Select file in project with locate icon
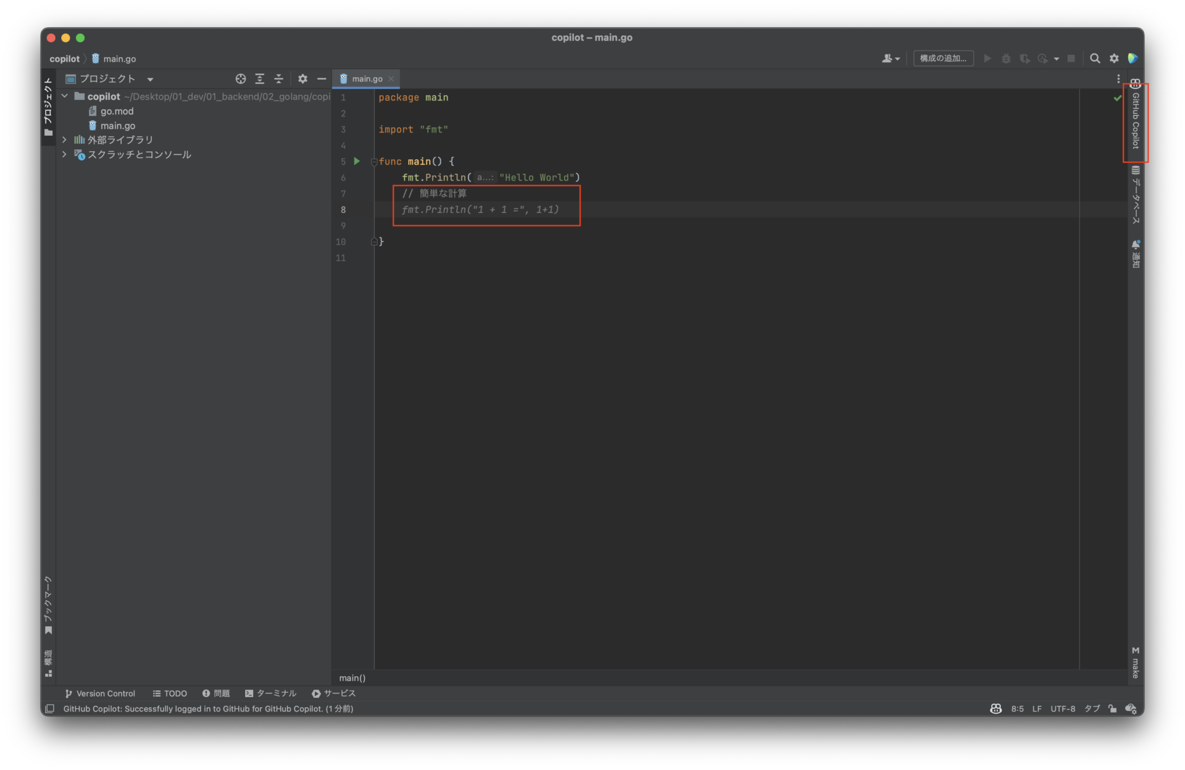Viewport: 1185px width, 770px height. pos(240,79)
